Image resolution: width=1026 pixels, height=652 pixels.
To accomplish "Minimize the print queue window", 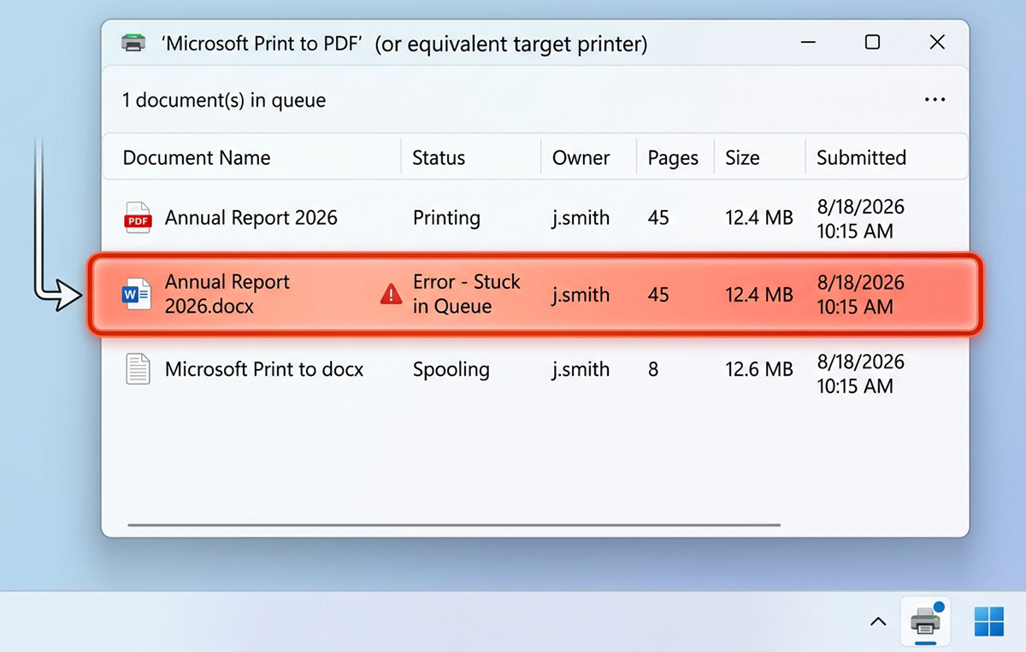I will (x=807, y=42).
